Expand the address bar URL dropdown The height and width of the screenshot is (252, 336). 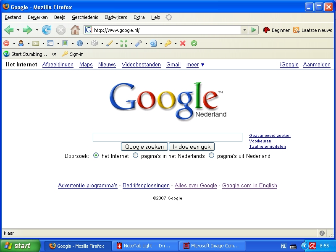(x=244, y=30)
